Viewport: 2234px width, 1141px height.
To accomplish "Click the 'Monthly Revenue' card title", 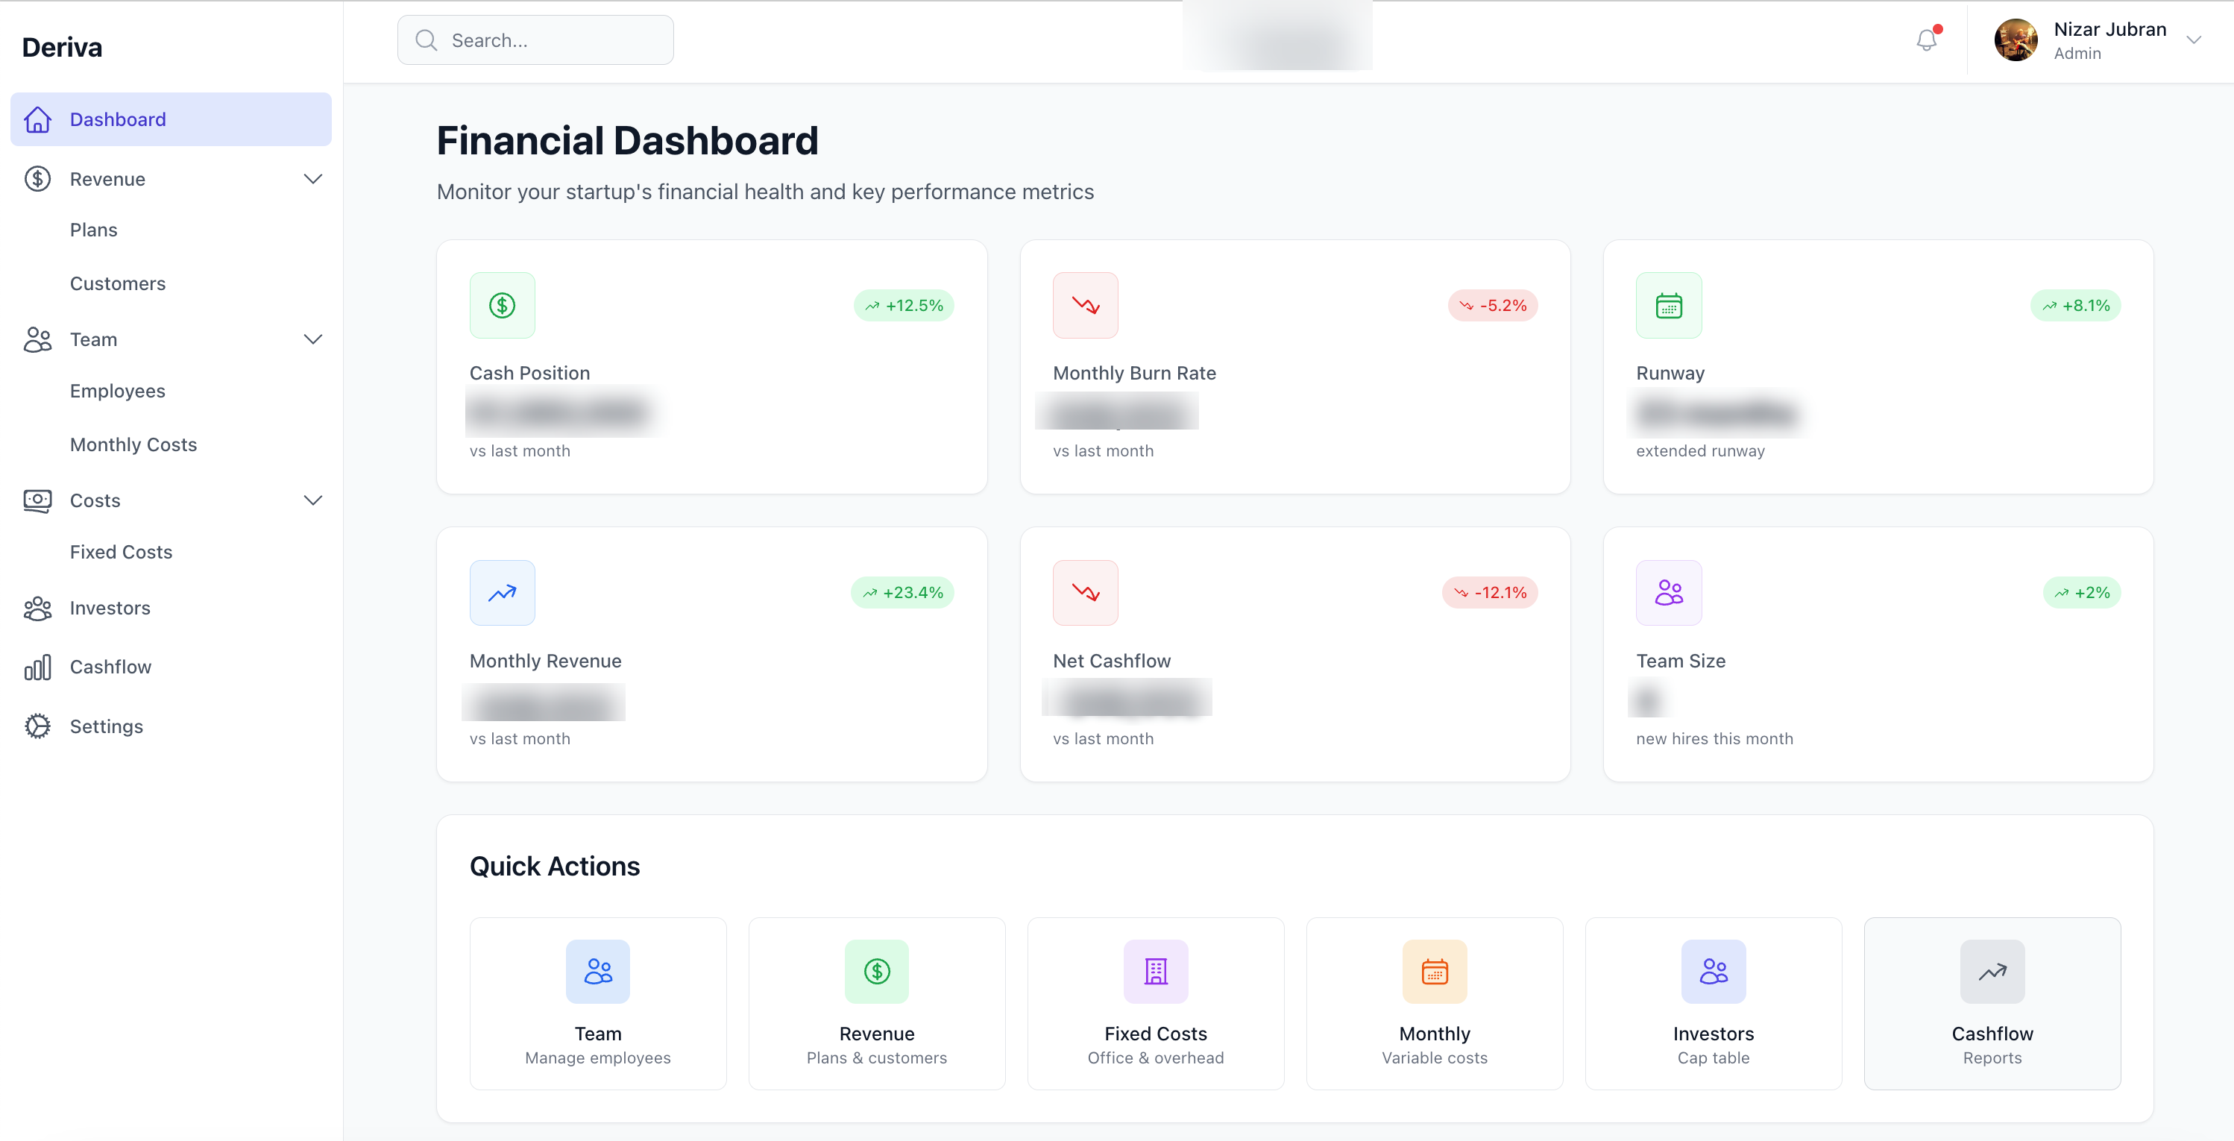I will coord(546,661).
